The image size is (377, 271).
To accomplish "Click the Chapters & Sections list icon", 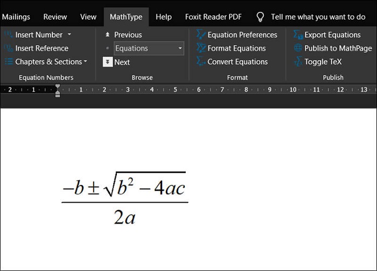I will tap(9, 62).
